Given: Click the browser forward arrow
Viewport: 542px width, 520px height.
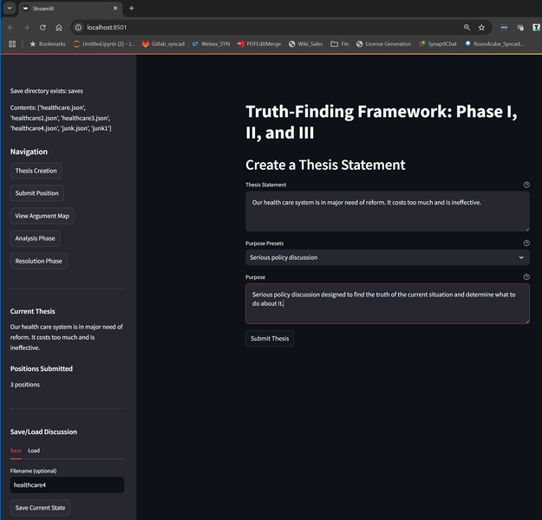Looking at the screenshot, I should [26, 27].
